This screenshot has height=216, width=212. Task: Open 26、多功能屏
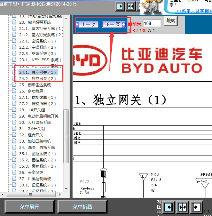tap(31, 91)
